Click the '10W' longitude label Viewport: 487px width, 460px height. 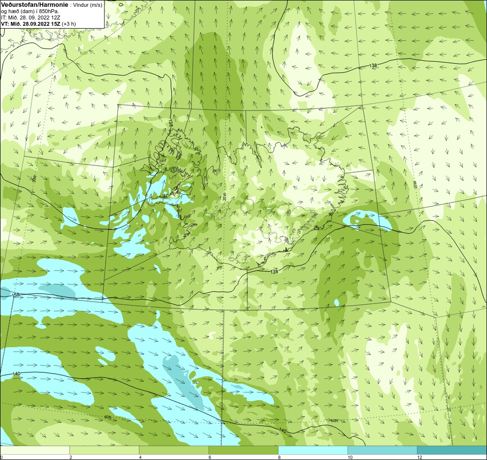click(414, 185)
